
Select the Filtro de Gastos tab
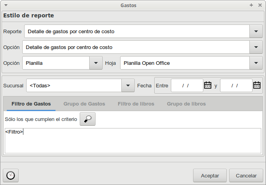point(31,104)
